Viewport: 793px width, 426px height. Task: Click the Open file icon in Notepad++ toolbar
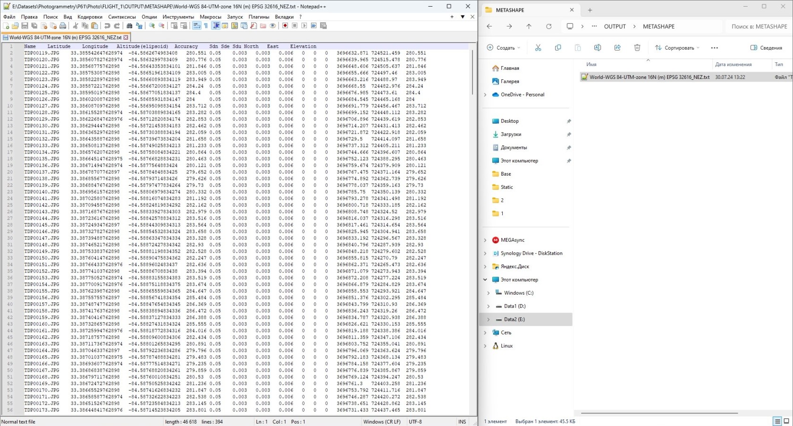pyautogui.click(x=15, y=26)
